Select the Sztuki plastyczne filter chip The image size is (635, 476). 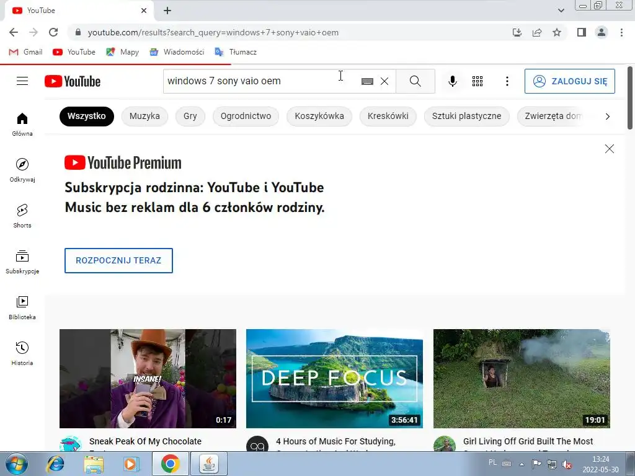[466, 116]
